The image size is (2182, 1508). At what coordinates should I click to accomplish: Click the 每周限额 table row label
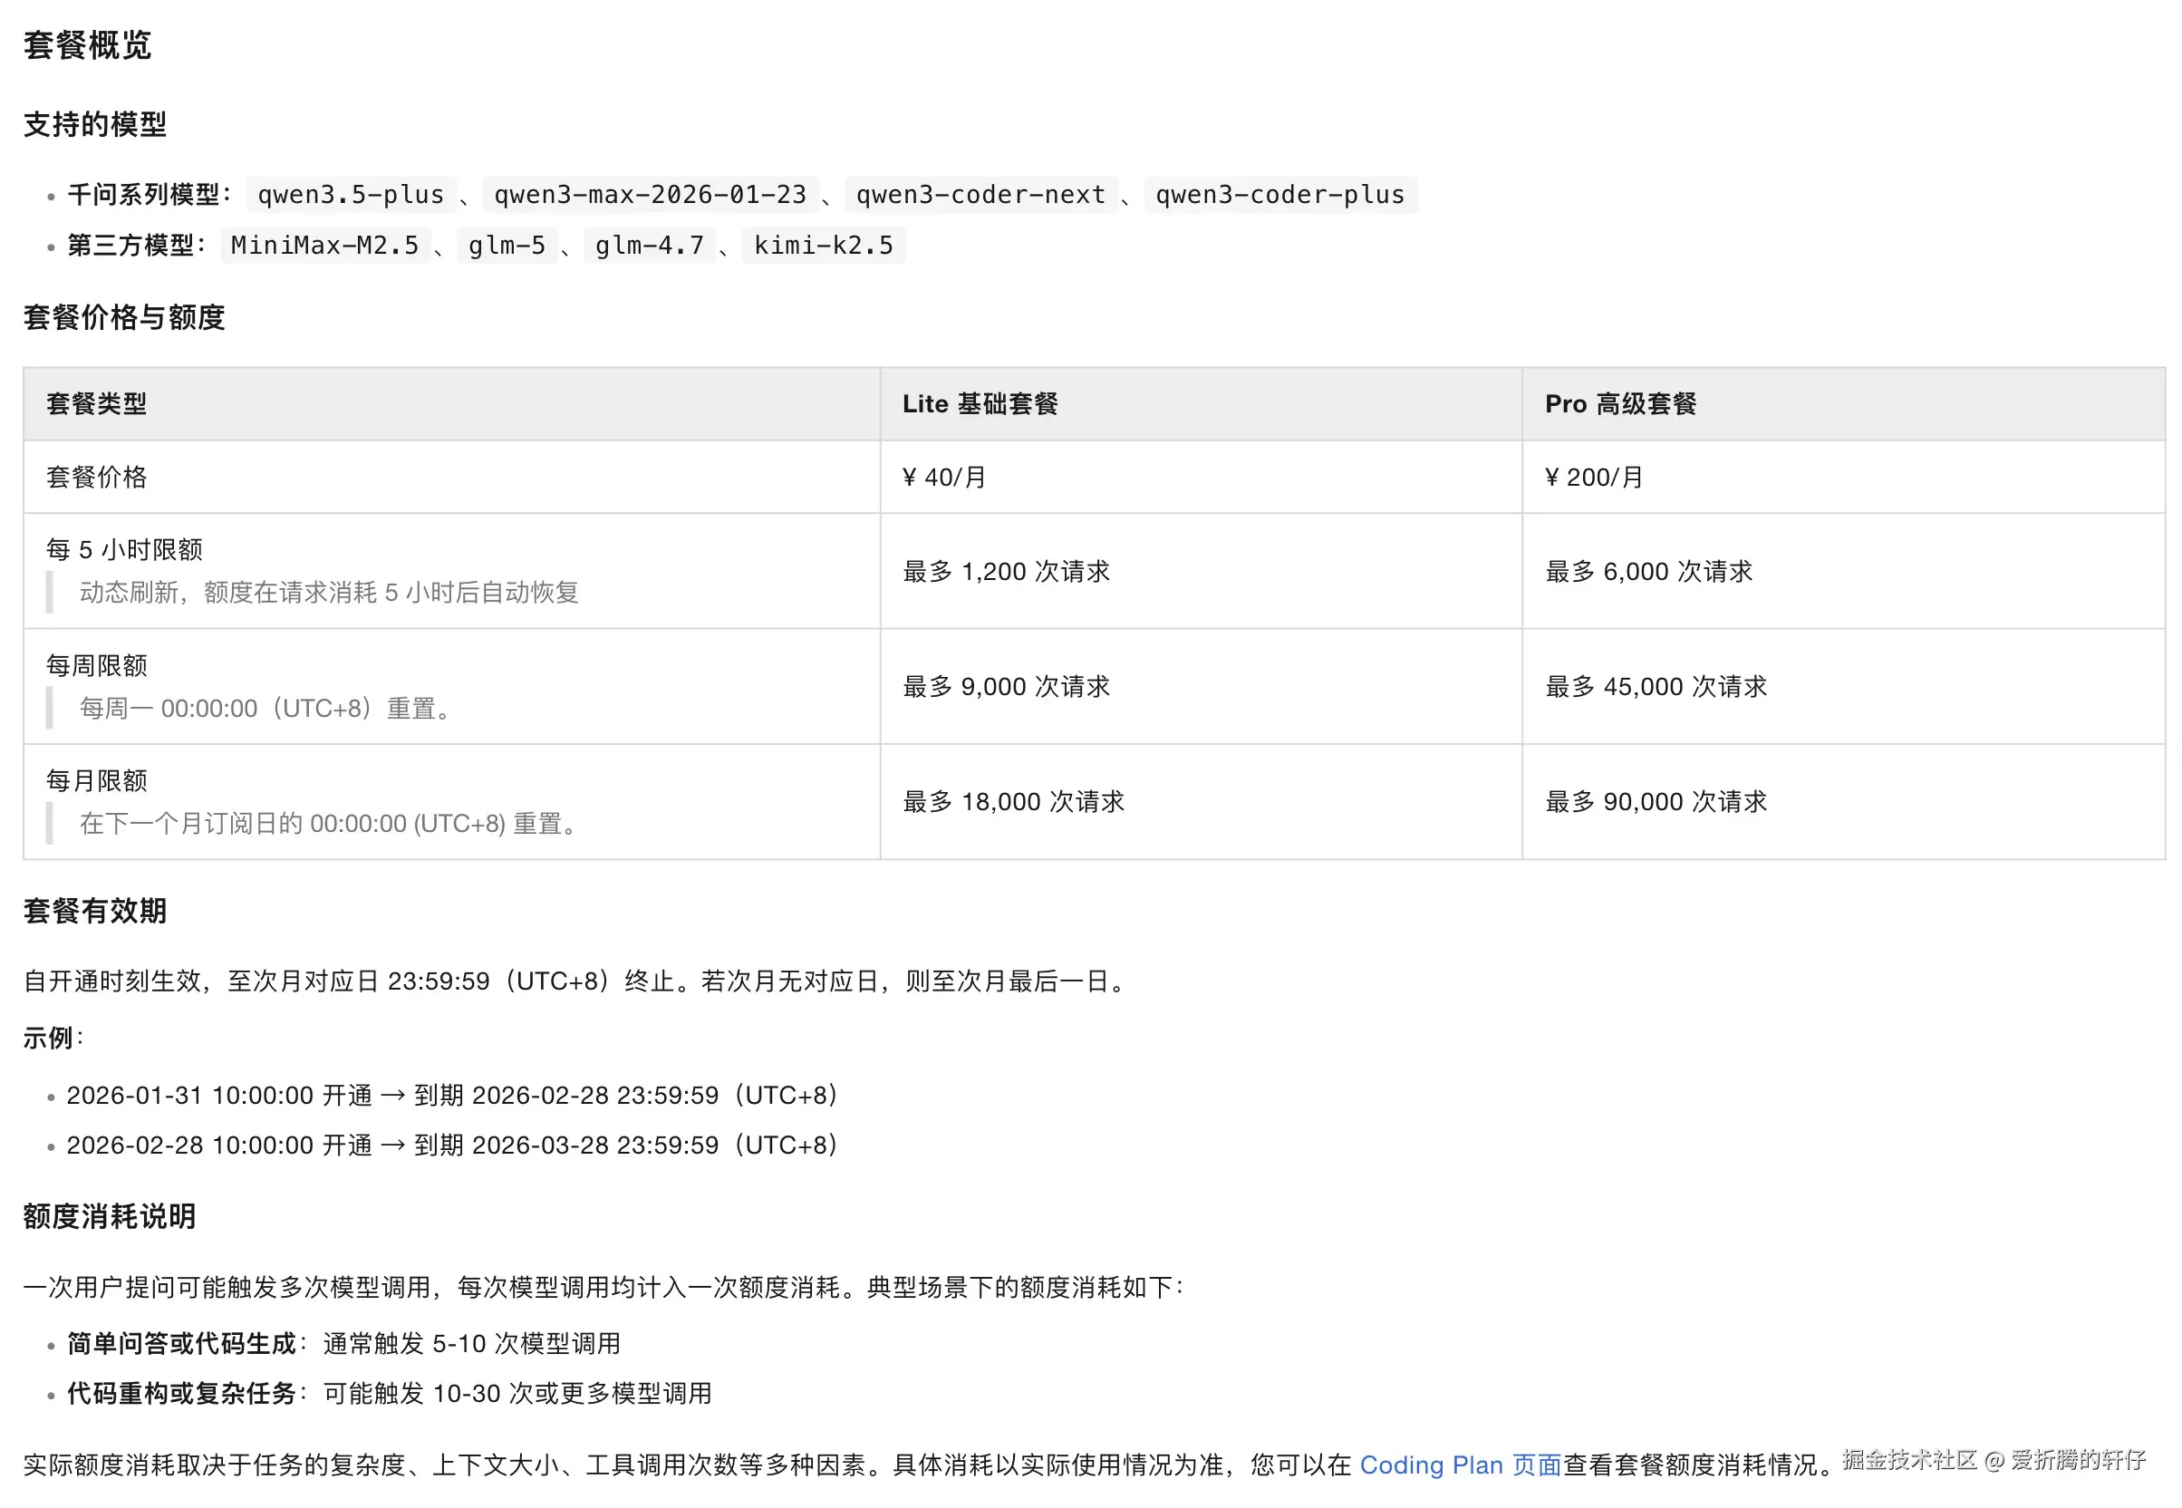point(96,664)
